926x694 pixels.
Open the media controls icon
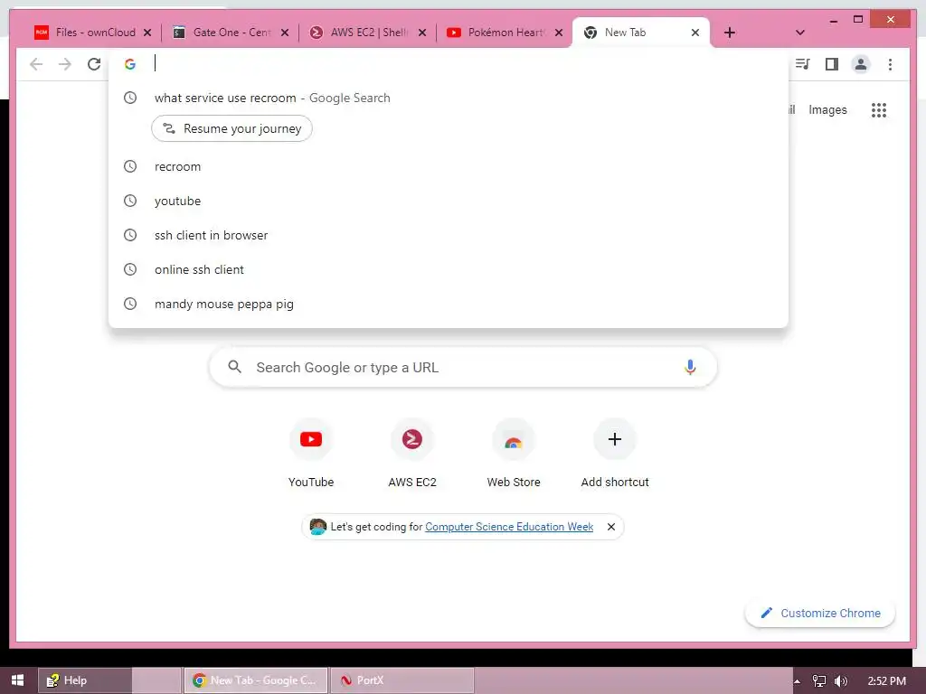803,64
